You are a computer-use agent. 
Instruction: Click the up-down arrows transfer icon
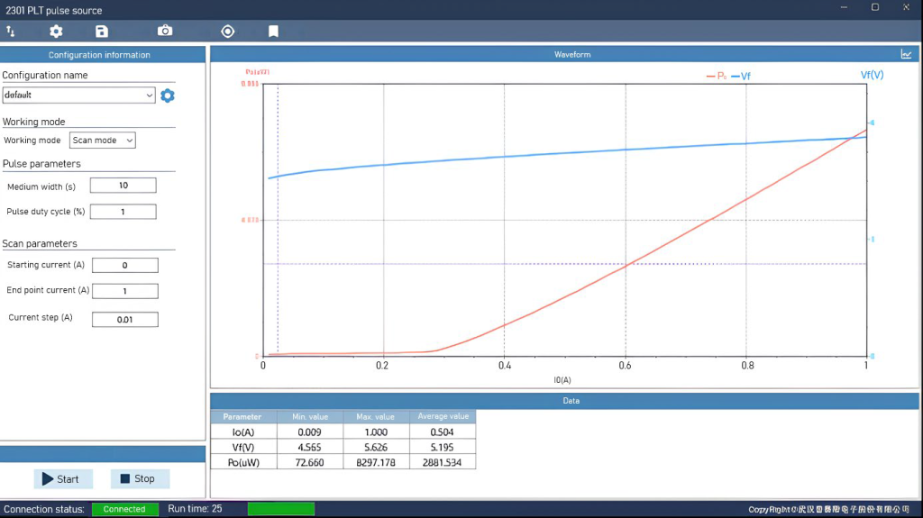pos(11,32)
